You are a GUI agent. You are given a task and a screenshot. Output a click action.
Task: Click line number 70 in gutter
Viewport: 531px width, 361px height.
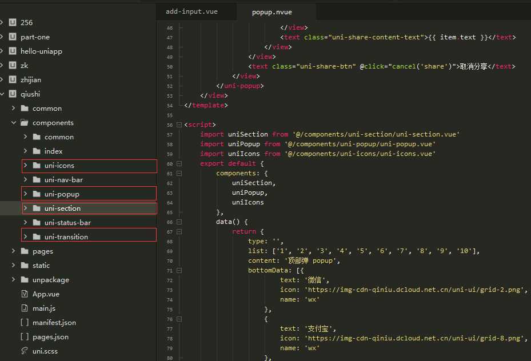(170, 261)
